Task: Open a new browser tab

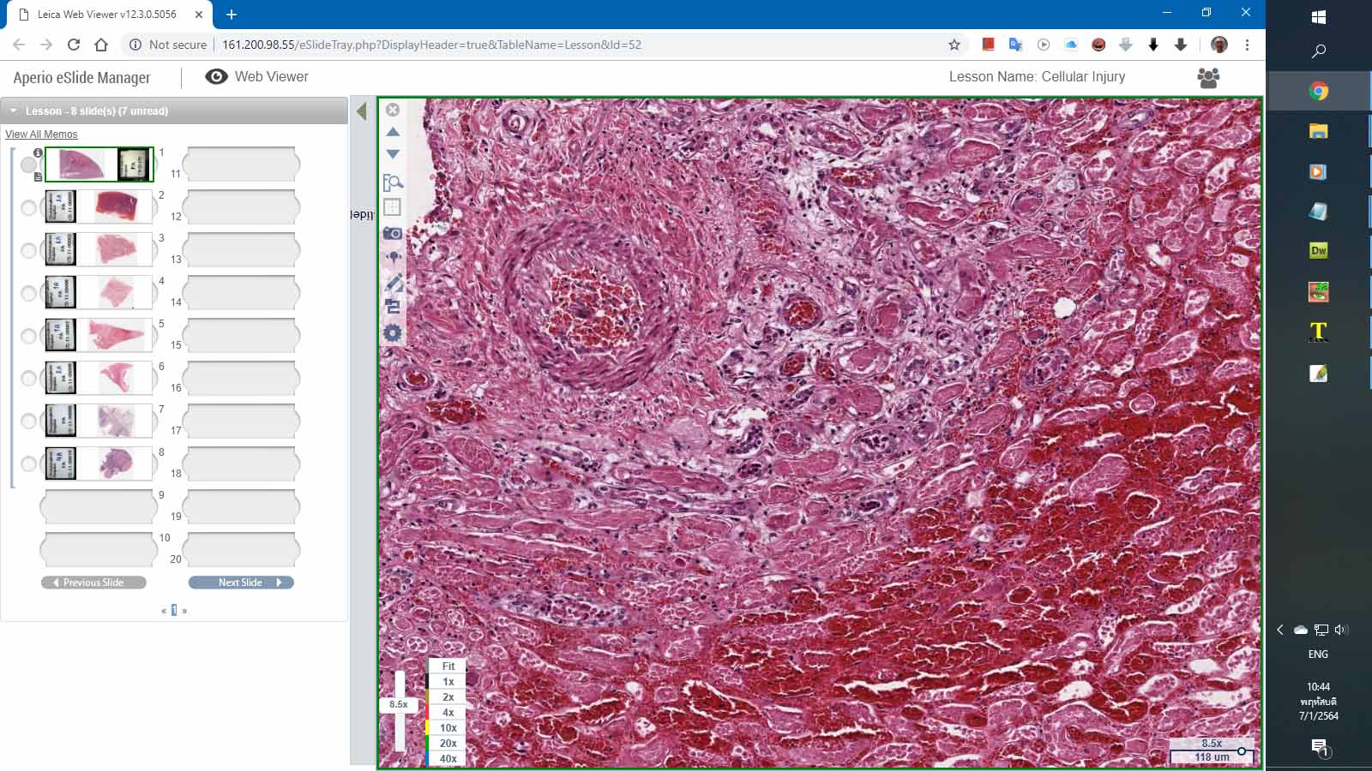Action: pos(232,15)
